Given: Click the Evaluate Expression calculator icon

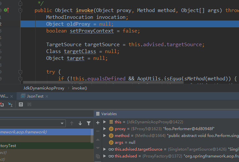Looking at the screenshot, I should pos(21,104).
